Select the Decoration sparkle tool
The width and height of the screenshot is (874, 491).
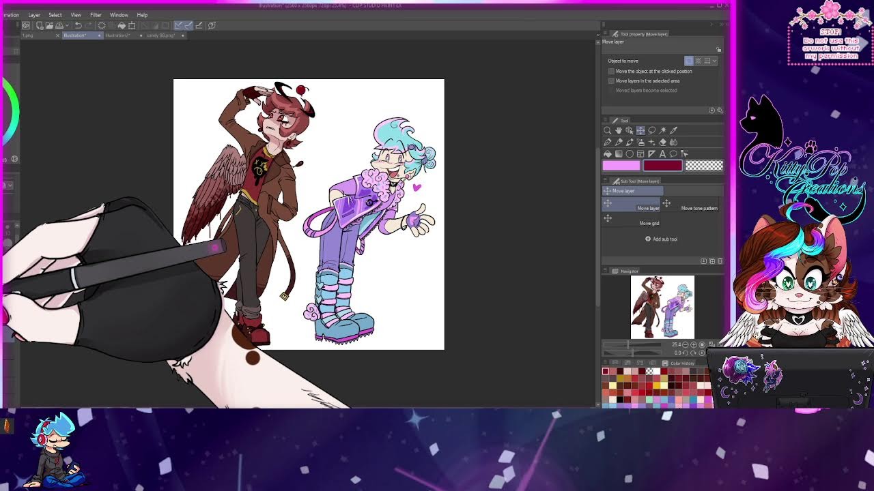651,142
